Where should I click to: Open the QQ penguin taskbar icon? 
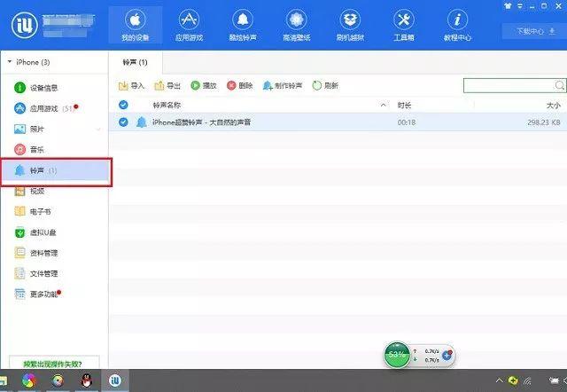pyautogui.click(x=87, y=380)
